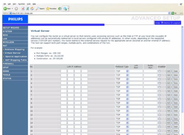This screenshot has width=184, height=135.
Task: Enable virtual server entry 10 checkbox
Action: click(160, 107)
